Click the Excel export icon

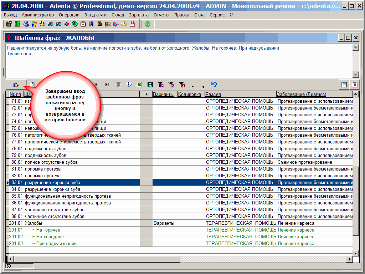tap(139, 85)
